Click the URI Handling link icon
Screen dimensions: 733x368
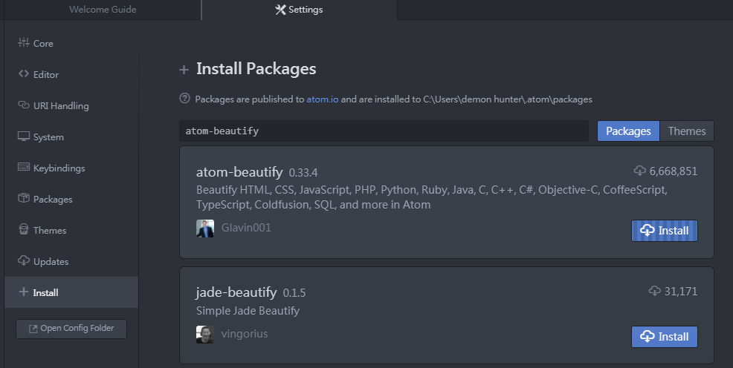pyautogui.click(x=23, y=105)
